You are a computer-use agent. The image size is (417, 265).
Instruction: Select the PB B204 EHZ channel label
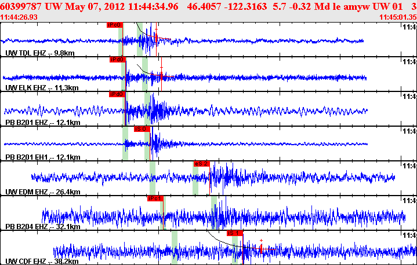click(x=43, y=227)
